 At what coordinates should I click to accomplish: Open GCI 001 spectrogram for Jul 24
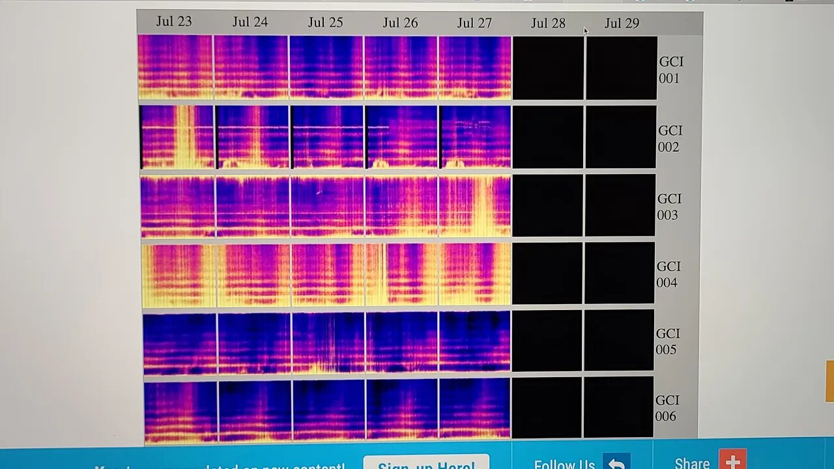tap(251, 67)
